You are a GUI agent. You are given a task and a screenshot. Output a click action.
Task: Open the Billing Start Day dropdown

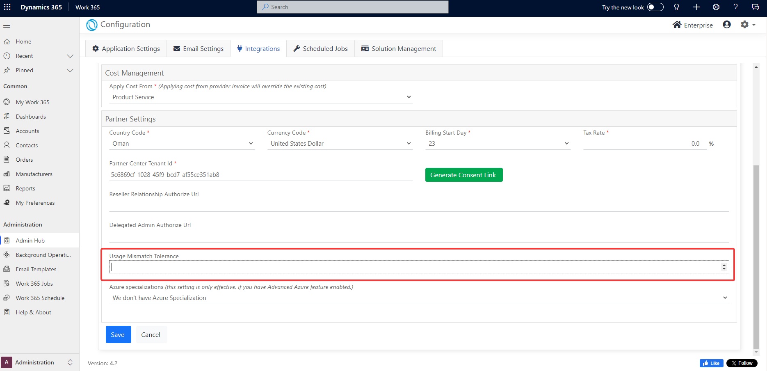[x=498, y=144]
